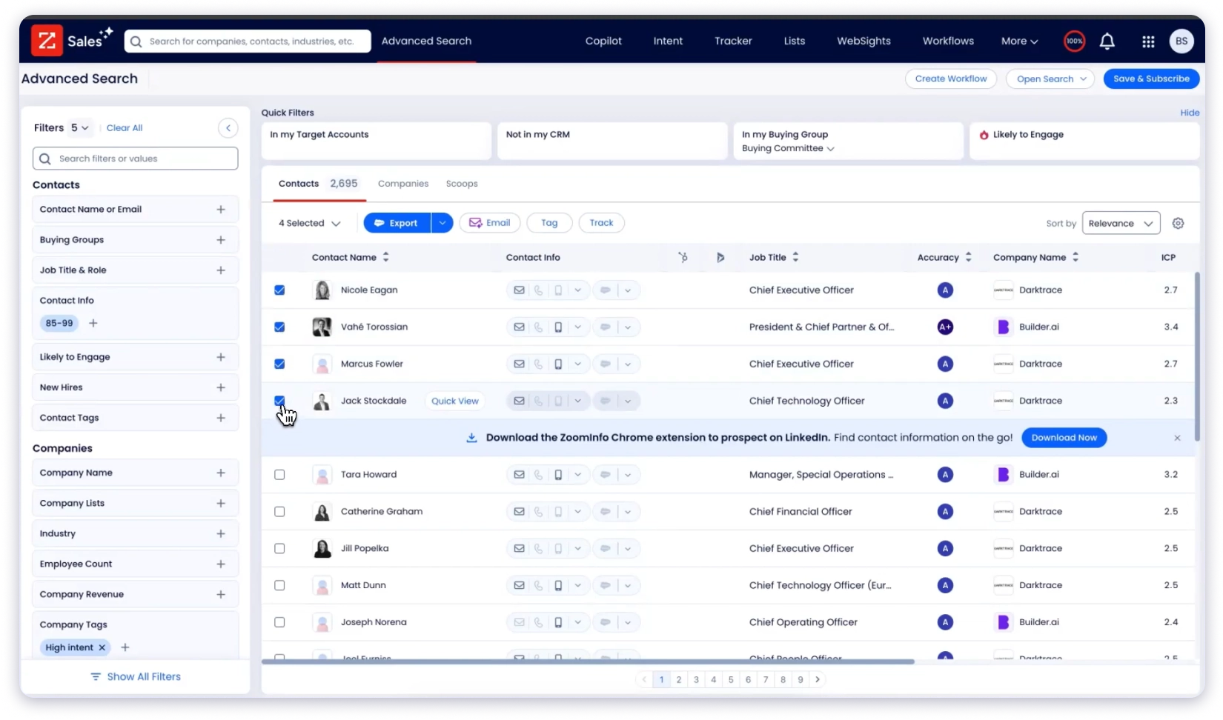Viewport: 1223px width, 720px height.
Task: Click the ZoomInfo Sales logo
Action: 71,41
